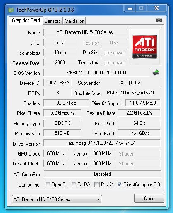The image size is (173, 213).
Task: Toggle the CUDA checkbox
Action: (x=73, y=184)
